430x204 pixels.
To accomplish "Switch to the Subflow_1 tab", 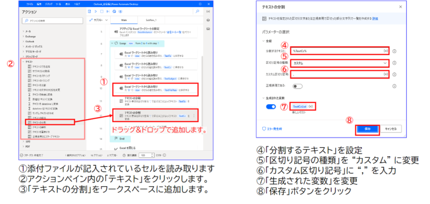I will click(x=150, y=20).
